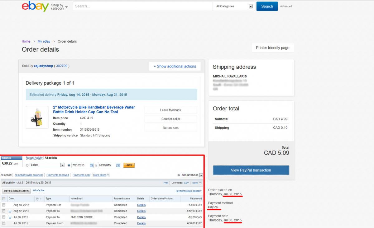Click the Leave feedback button

point(170,110)
